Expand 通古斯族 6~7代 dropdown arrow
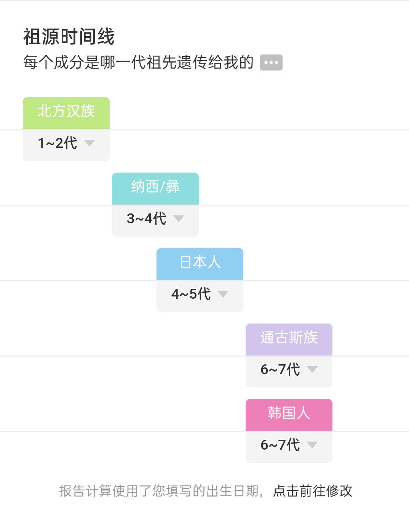409x519 pixels. [x=312, y=369]
